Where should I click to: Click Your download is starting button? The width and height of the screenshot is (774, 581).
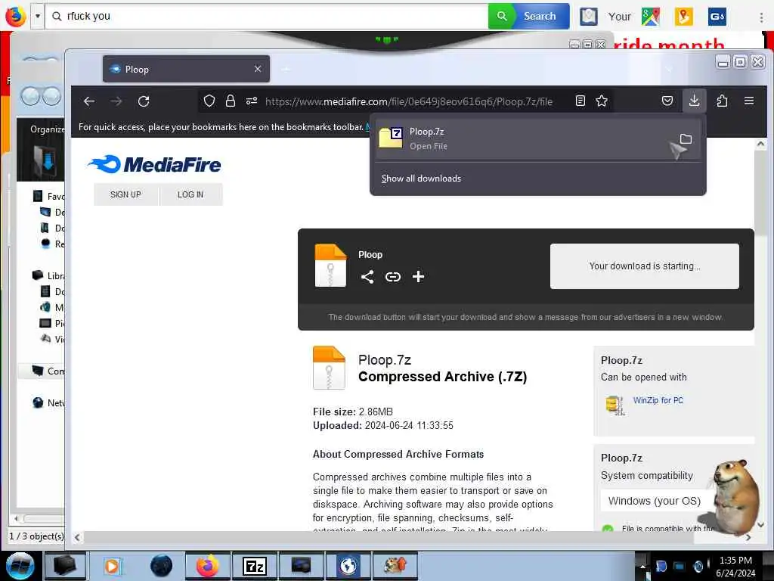pyautogui.click(x=644, y=266)
